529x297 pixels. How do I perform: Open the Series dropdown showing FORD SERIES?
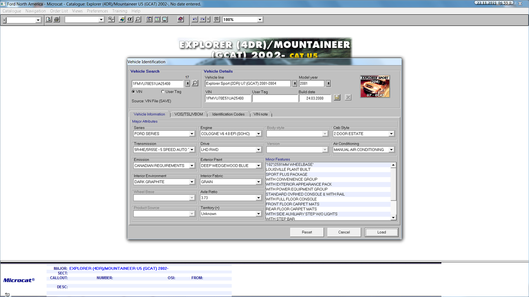click(192, 134)
